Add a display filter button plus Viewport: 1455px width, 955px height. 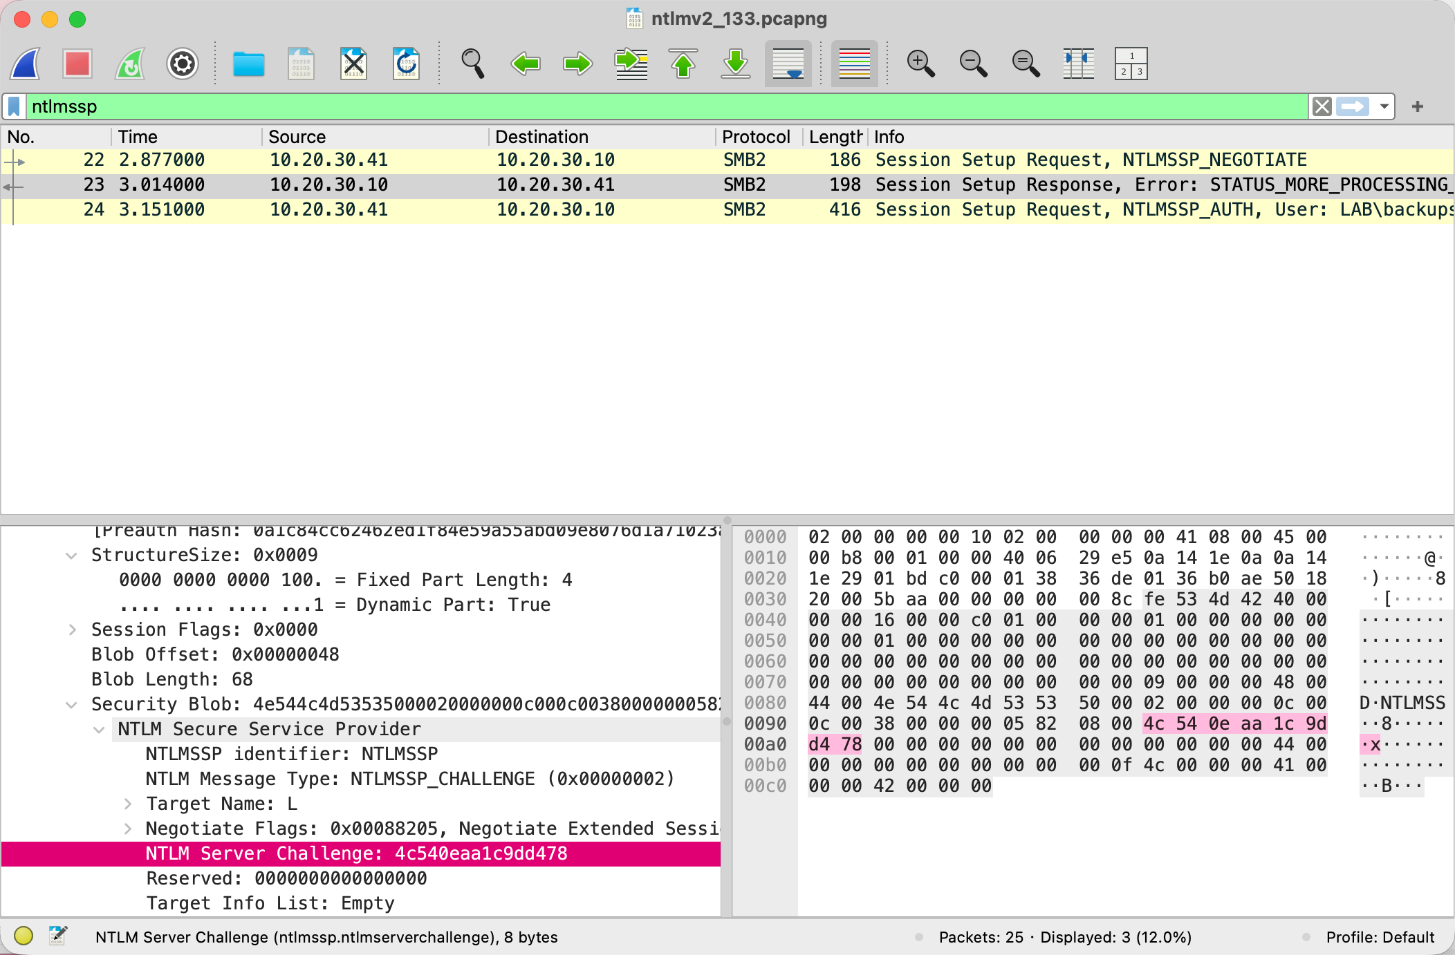tap(1418, 106)
